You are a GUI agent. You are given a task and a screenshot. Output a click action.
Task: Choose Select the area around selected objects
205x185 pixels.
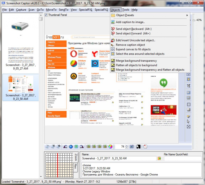coord(150,54)
